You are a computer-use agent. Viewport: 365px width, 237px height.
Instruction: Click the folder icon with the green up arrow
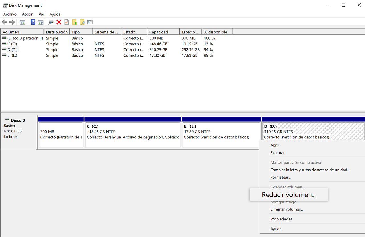click(x=75, y=22)
